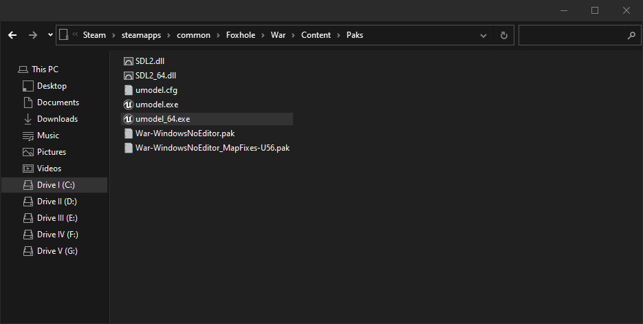Image resolution: width=643 pixels, height=324 pixels.
Task: Open Drive II (D:) in sidebar
Action: (x=57, y=202)
